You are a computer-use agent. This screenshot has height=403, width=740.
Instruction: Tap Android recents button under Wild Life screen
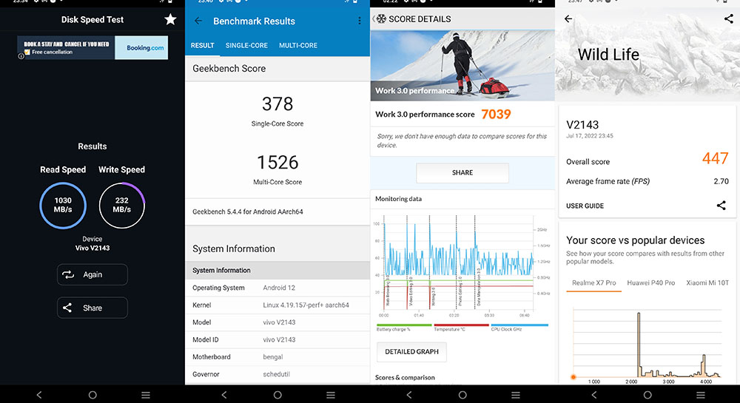(700, 395)
